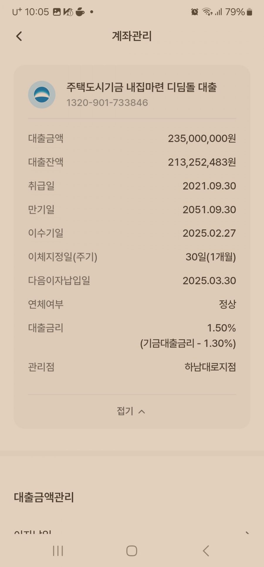Tap the back arrow beside 계좌관리
This screenshot has width=264, height=567.
coord(19,36)
